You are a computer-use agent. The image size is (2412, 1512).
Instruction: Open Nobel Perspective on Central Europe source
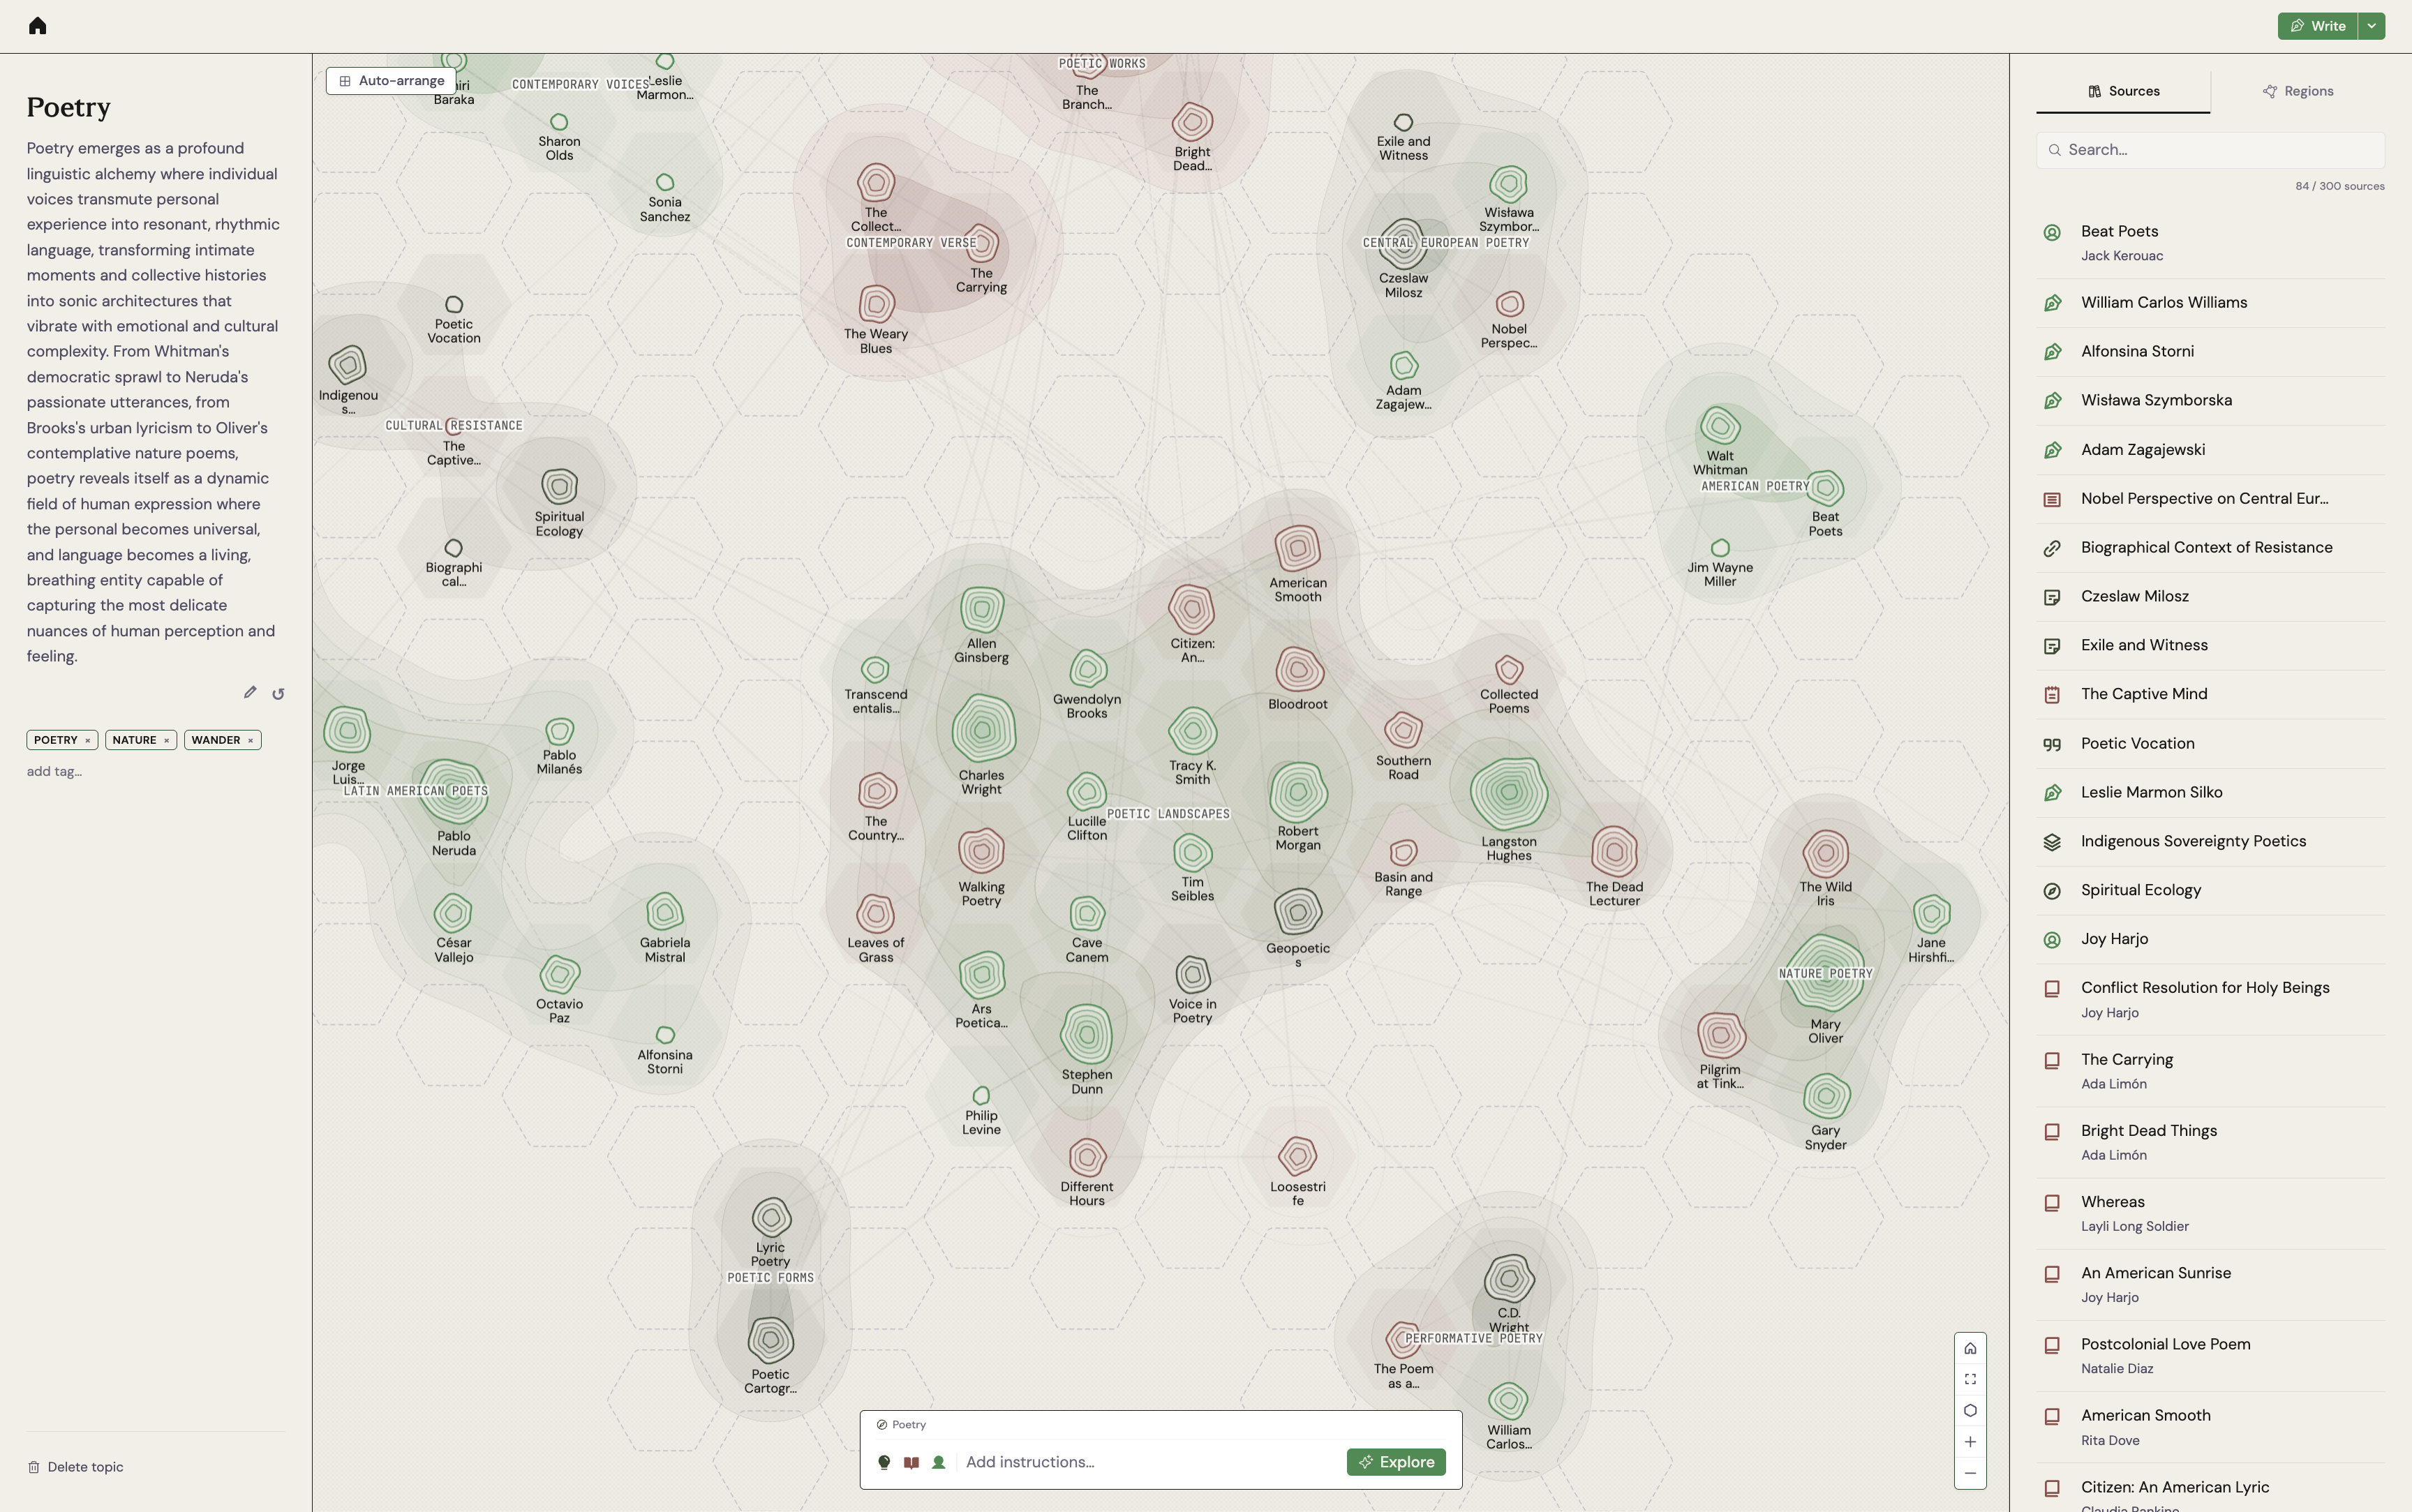[2211, 499]
